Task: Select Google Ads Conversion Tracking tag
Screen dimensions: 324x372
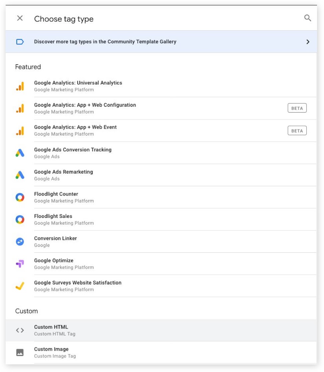Action: point(161,153)
